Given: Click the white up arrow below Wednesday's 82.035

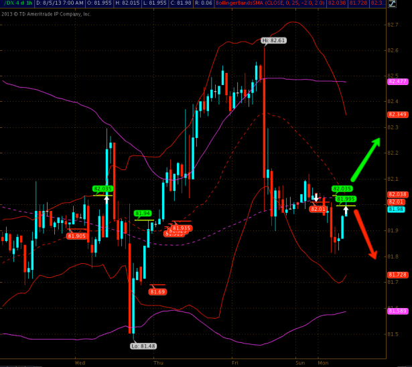Looking at the screenshot, I should (107, 199).
